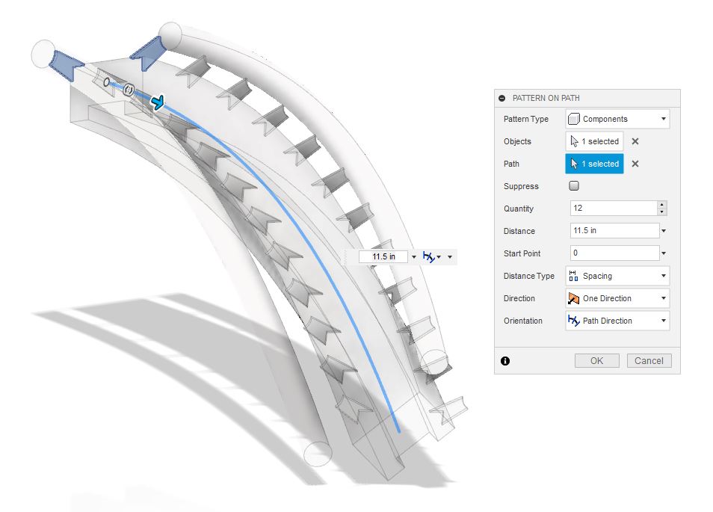The image size is (713, 512).
Task: Click the Spacing icon beside Distance Type
Action: coord(573,276)
